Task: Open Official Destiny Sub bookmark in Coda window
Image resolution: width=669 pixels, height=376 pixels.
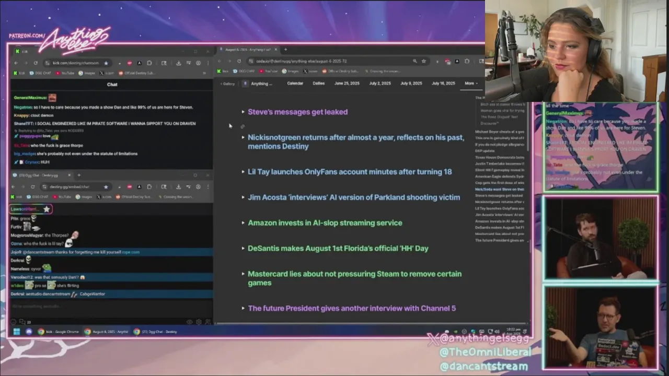Action: pyautogui.click(x=341, y=71)
